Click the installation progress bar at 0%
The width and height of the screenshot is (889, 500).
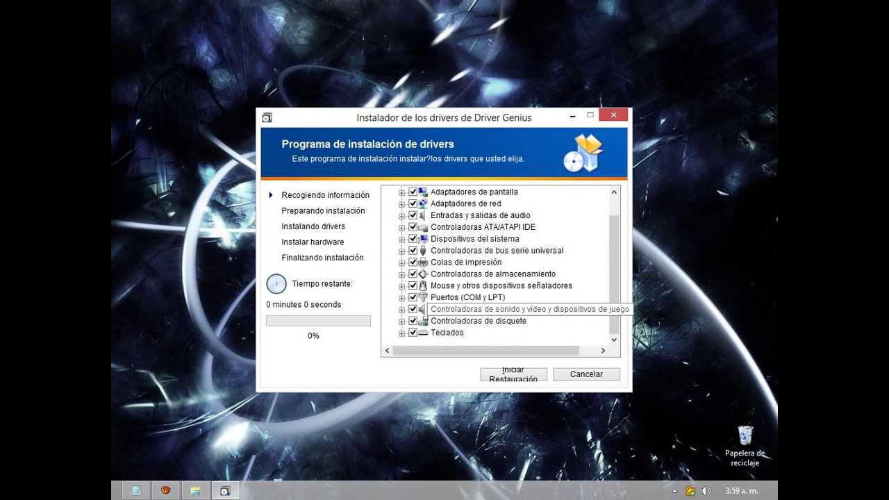coord(318,321)
